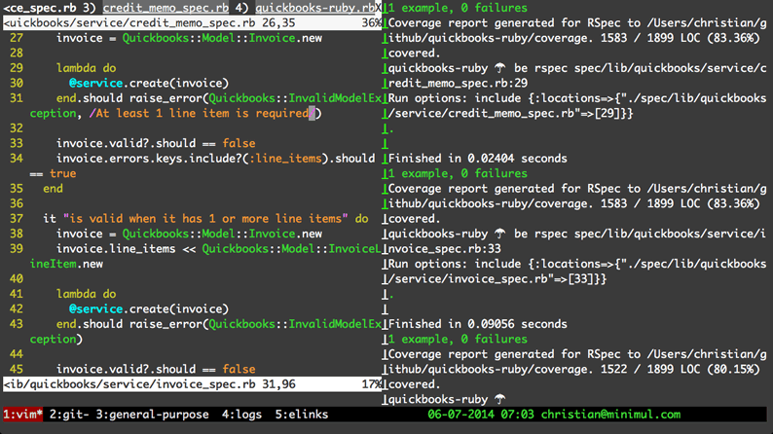Image resolution: width=773 pixels, height=434 pixels.
Task: Switch to tmux window 5:elinks
Action: pos(301,415)
